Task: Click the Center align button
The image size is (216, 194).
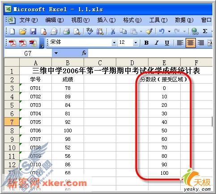Action: (x=191, y=43)
